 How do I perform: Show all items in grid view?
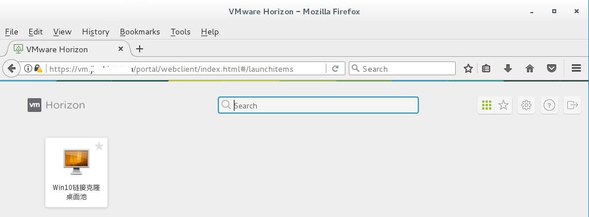[x=487, y=105]
